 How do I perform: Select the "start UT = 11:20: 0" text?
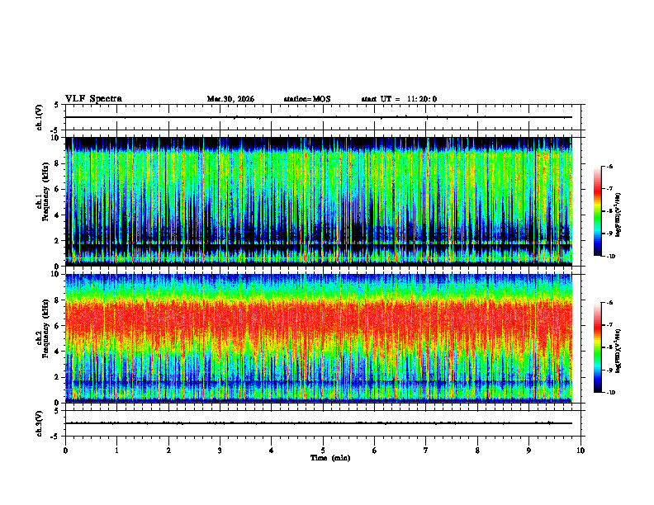[399, 99]
